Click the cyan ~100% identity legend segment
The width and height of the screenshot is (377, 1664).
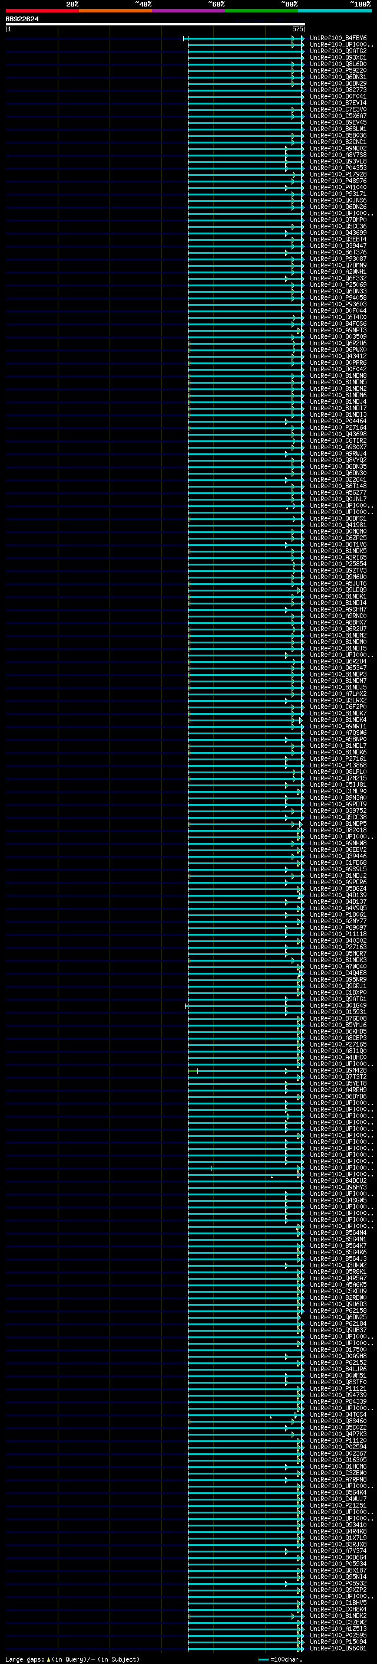[335, 11]
